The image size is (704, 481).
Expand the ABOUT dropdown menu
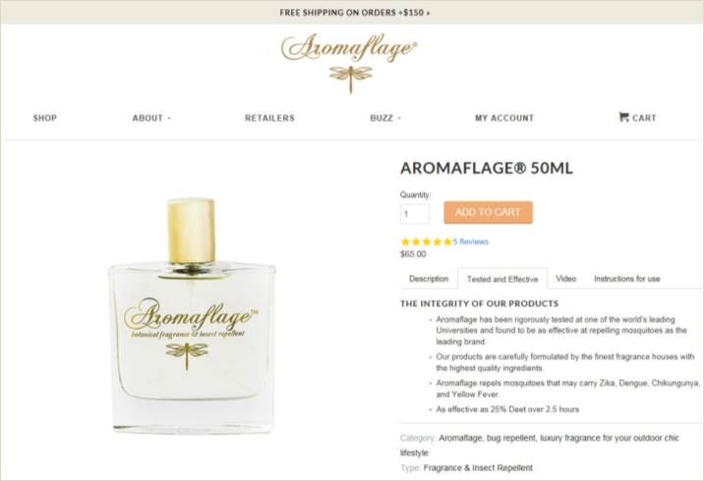(151, 118)
